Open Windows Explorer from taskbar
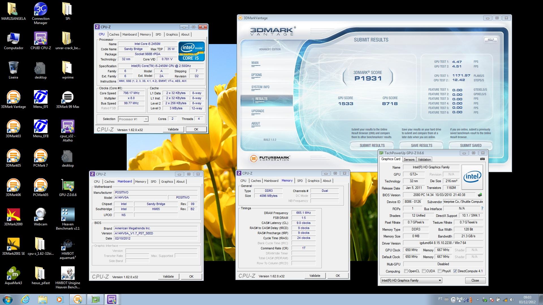Image resolution: width=543 pixels, height=305 pixels. pos(43,299)
